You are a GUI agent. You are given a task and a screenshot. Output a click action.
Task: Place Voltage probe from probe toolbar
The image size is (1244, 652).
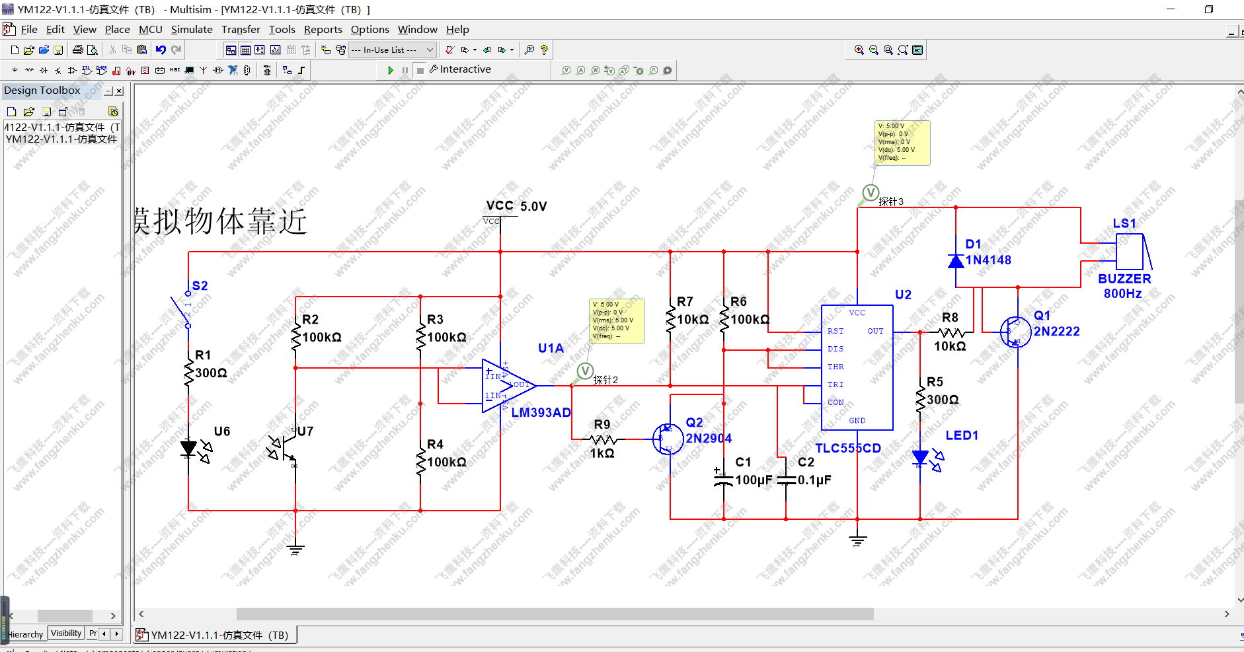566,70
